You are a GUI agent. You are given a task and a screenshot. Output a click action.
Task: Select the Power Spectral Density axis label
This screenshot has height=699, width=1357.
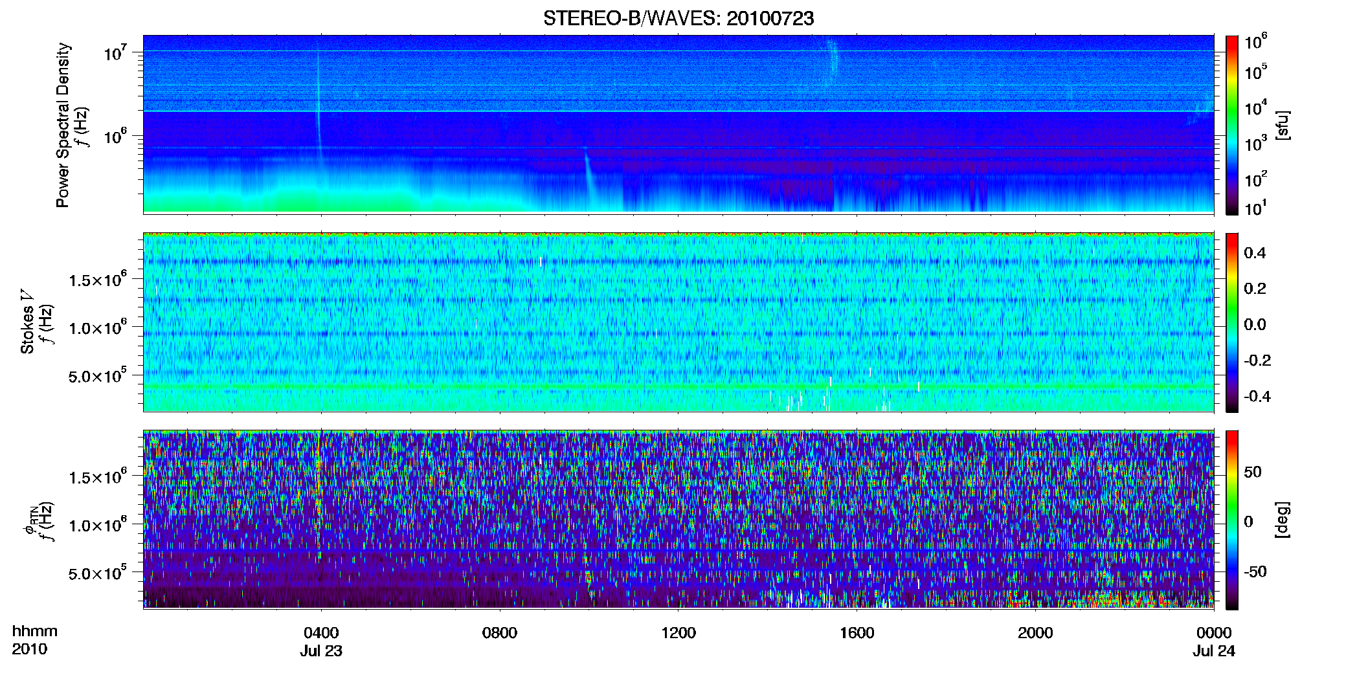click(63, 125)
